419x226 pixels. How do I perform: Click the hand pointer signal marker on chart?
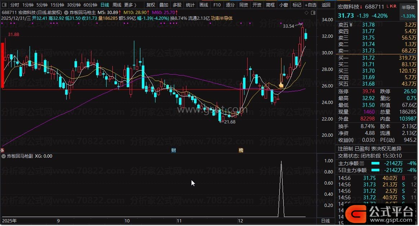(x=281, y=86)
